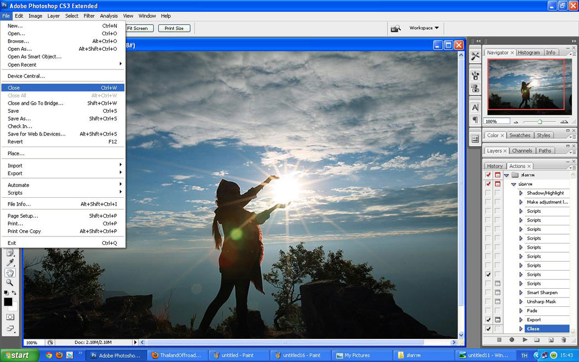Begin recording in the Actions panel
Image resolution: width=579 pixels, height=362 pixels.
tap(512, 340)
